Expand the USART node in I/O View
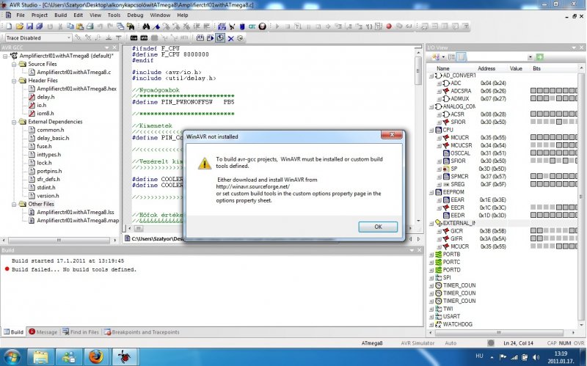 (431, 317)
